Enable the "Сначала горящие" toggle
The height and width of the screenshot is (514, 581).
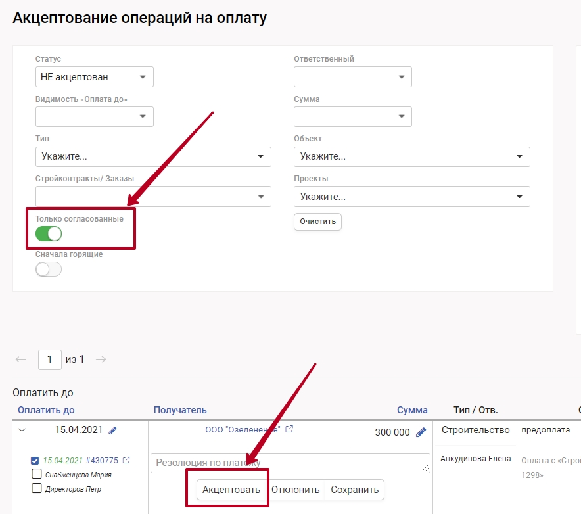(x=49, y=269)
